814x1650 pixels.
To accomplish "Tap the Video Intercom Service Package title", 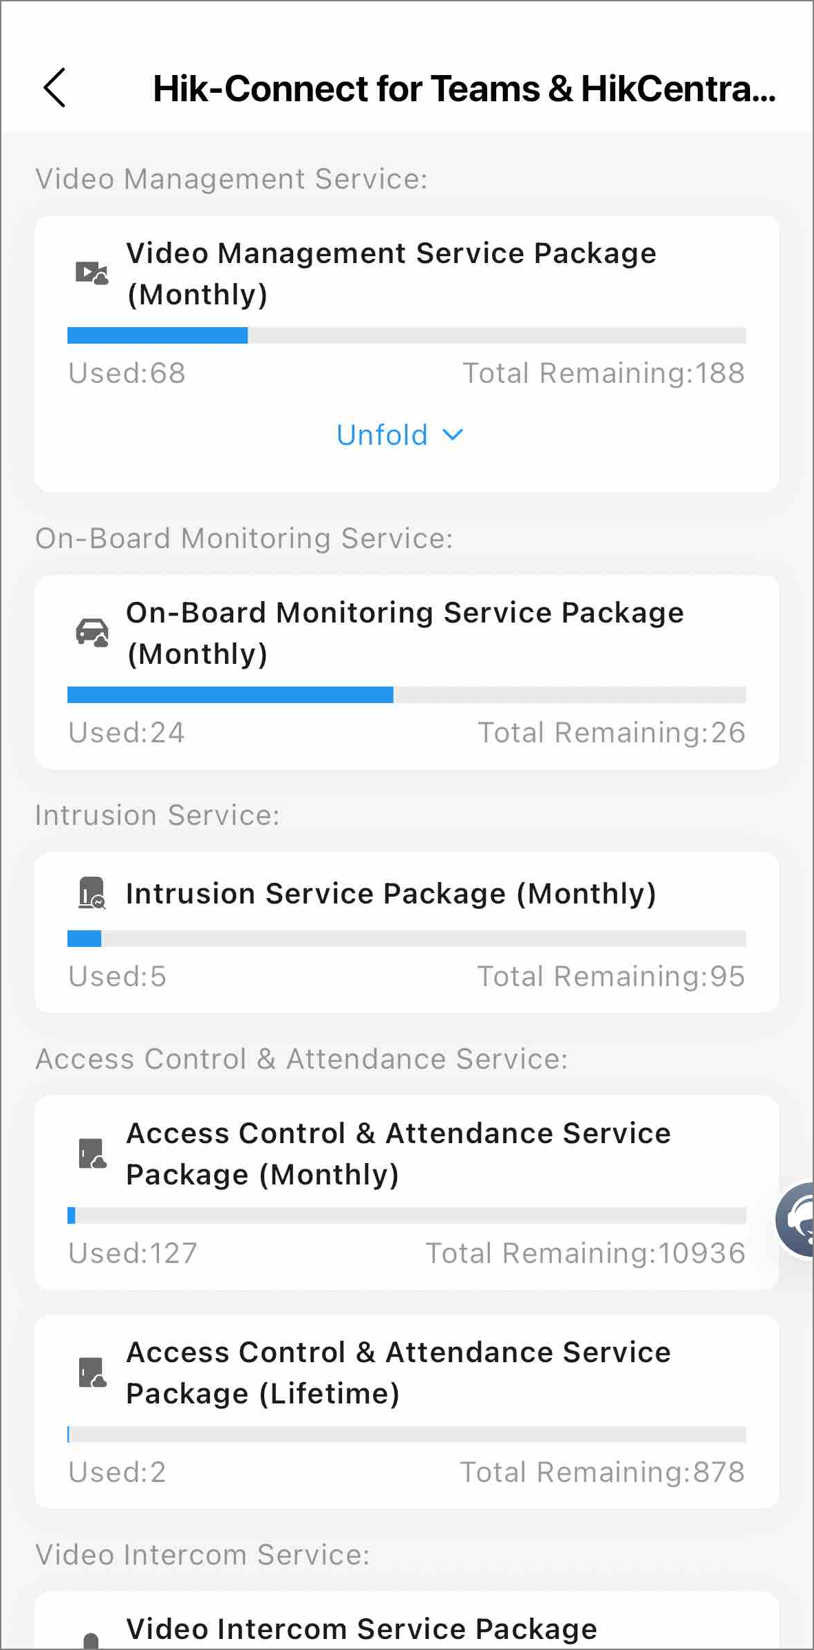I will pyautogui.click(x=362, y=1629).
